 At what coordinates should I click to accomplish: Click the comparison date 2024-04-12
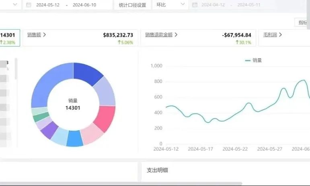(213, 5)
